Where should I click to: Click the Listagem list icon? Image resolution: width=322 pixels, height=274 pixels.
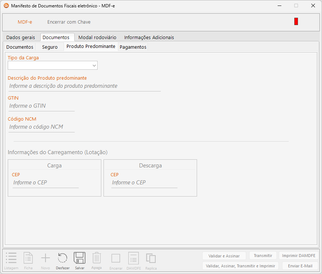[x=11, y=258]
